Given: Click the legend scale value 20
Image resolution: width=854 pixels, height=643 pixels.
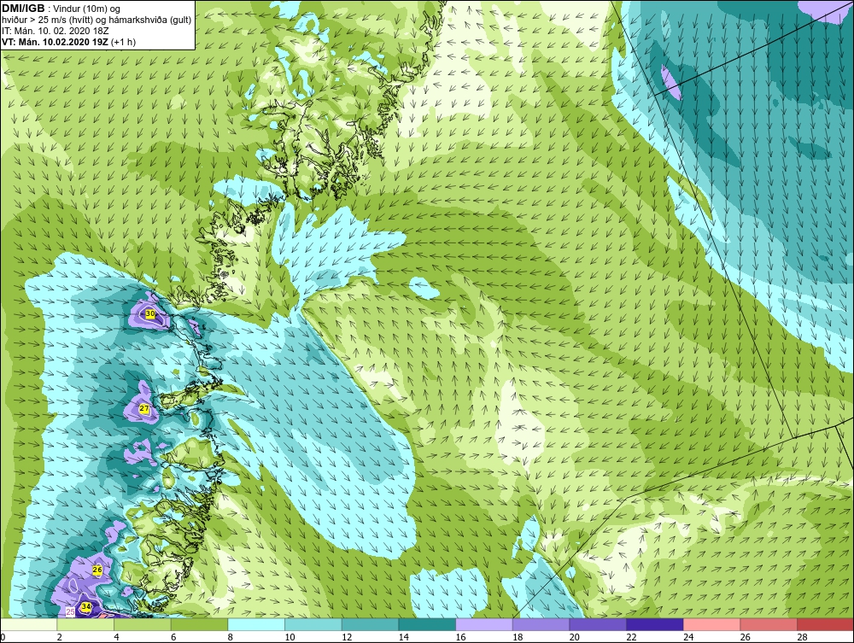Looking at the screenshot, I should click(574, 637).
